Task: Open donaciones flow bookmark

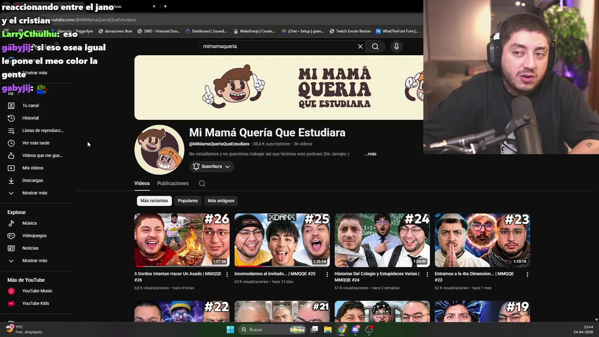Action: [115, 31]
